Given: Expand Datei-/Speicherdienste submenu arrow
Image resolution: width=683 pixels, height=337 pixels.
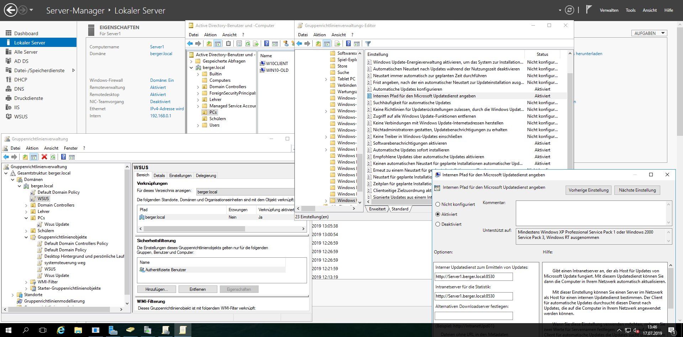Looking at the screenshot, I should click(x=73, y=70).
